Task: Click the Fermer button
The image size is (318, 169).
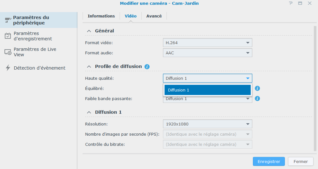Action: pyautogui.click(x=300, y=161)
